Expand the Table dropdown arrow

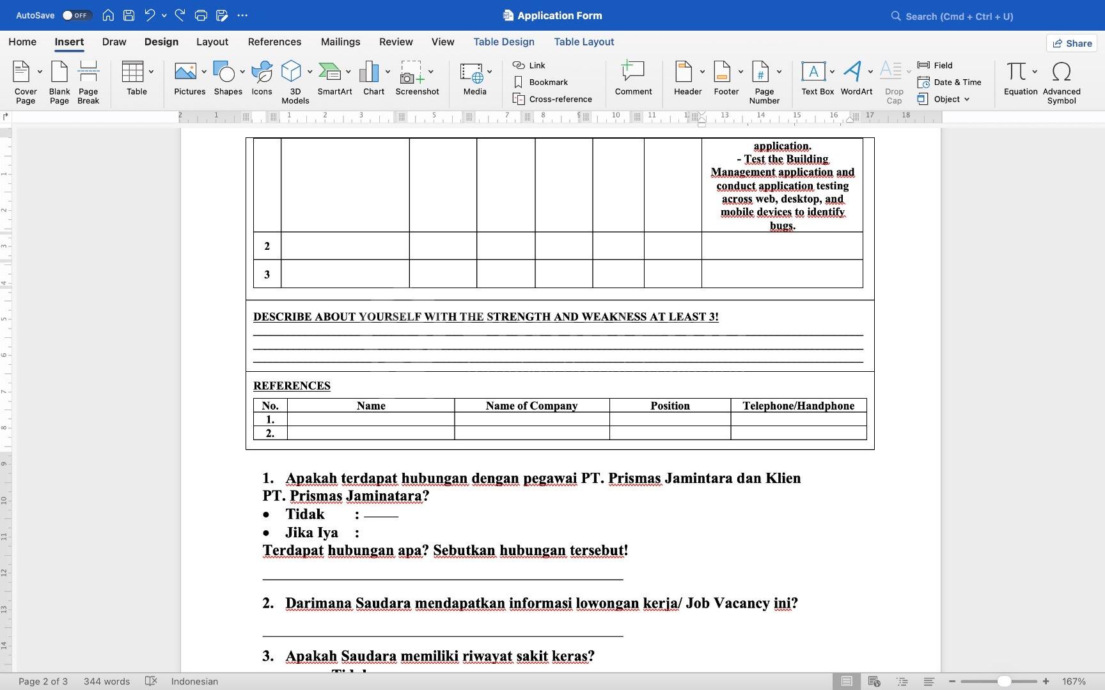coord(152,72)
